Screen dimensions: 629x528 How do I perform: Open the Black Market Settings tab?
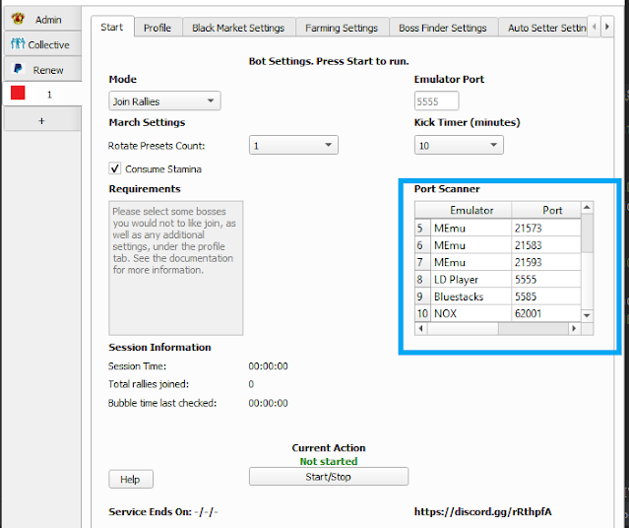[238, 28]
